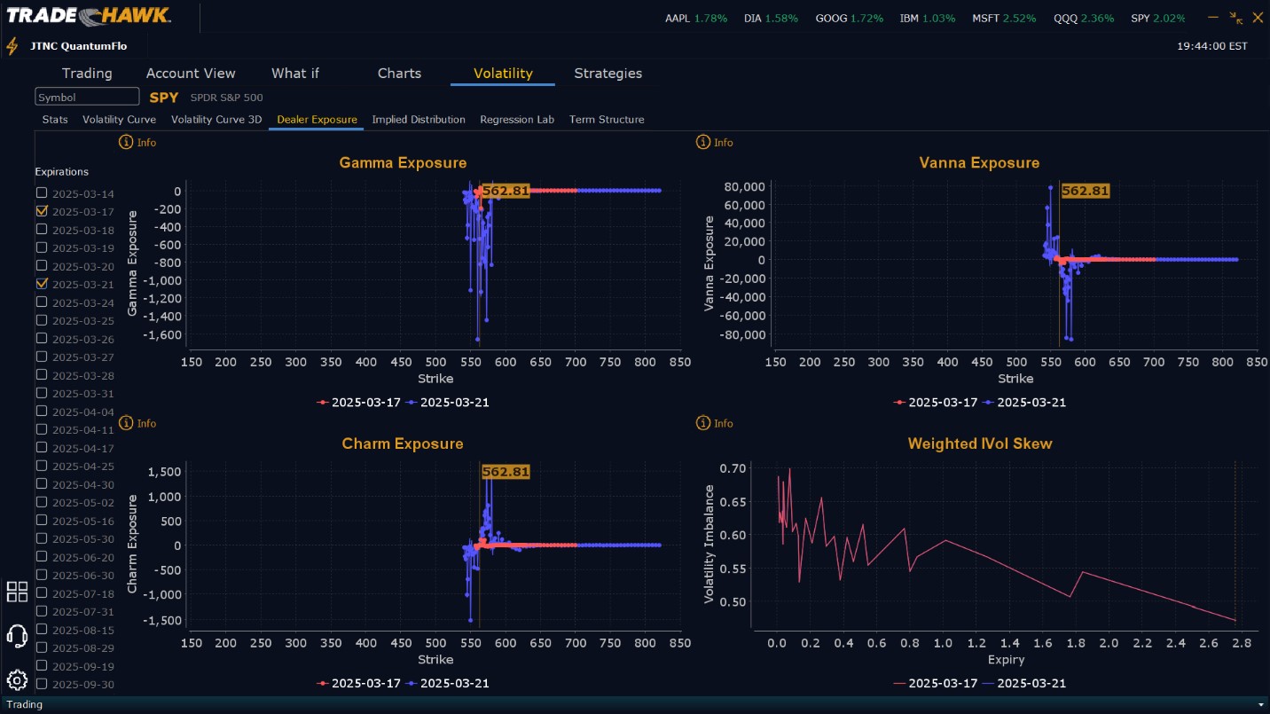The height and width of the screenshot is (714, 1270).
Task: Open the settings gear icon
Action: (x=17, y=680)
